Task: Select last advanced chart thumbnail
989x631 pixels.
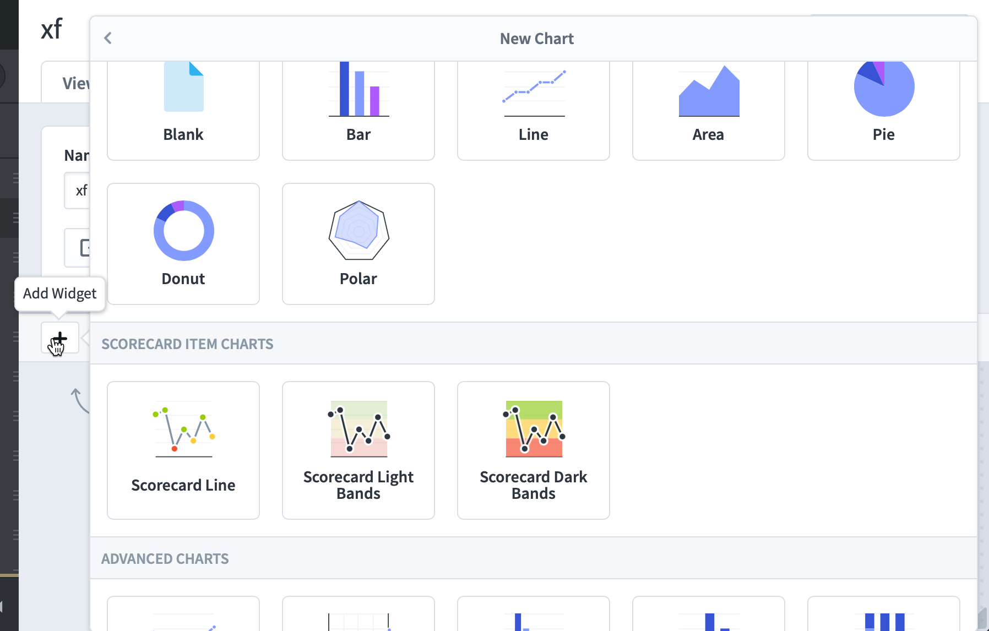Action: coord(884,613)
